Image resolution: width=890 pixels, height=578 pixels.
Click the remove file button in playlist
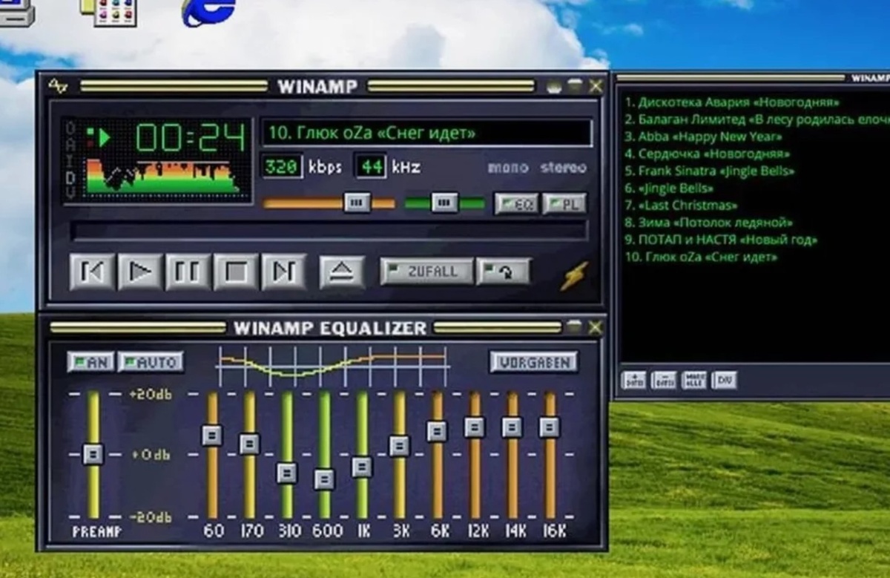pos(664,381)
